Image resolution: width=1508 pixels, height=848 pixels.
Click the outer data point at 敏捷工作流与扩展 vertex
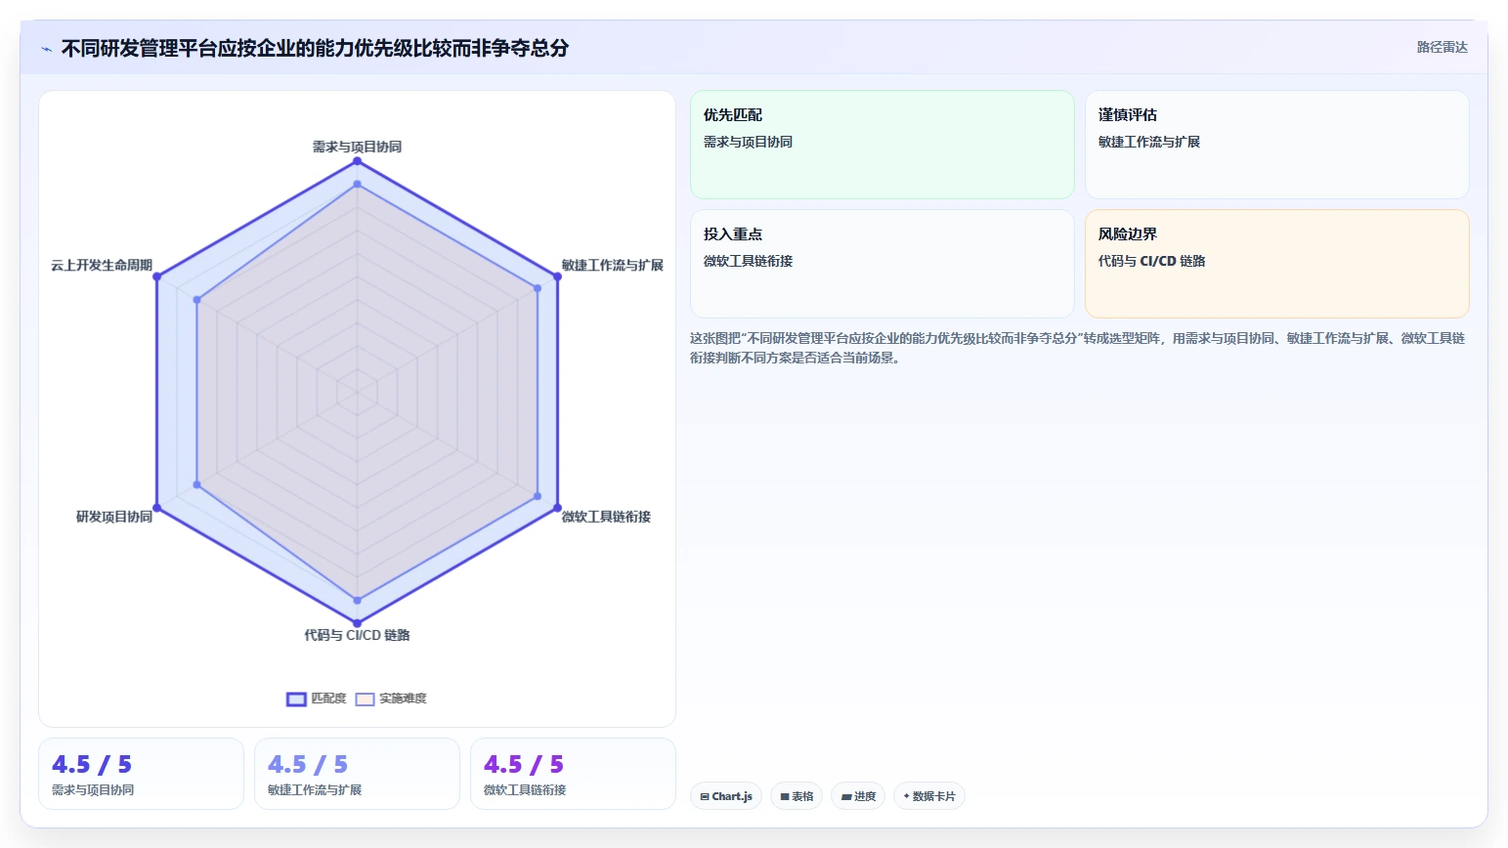[558, 276]
